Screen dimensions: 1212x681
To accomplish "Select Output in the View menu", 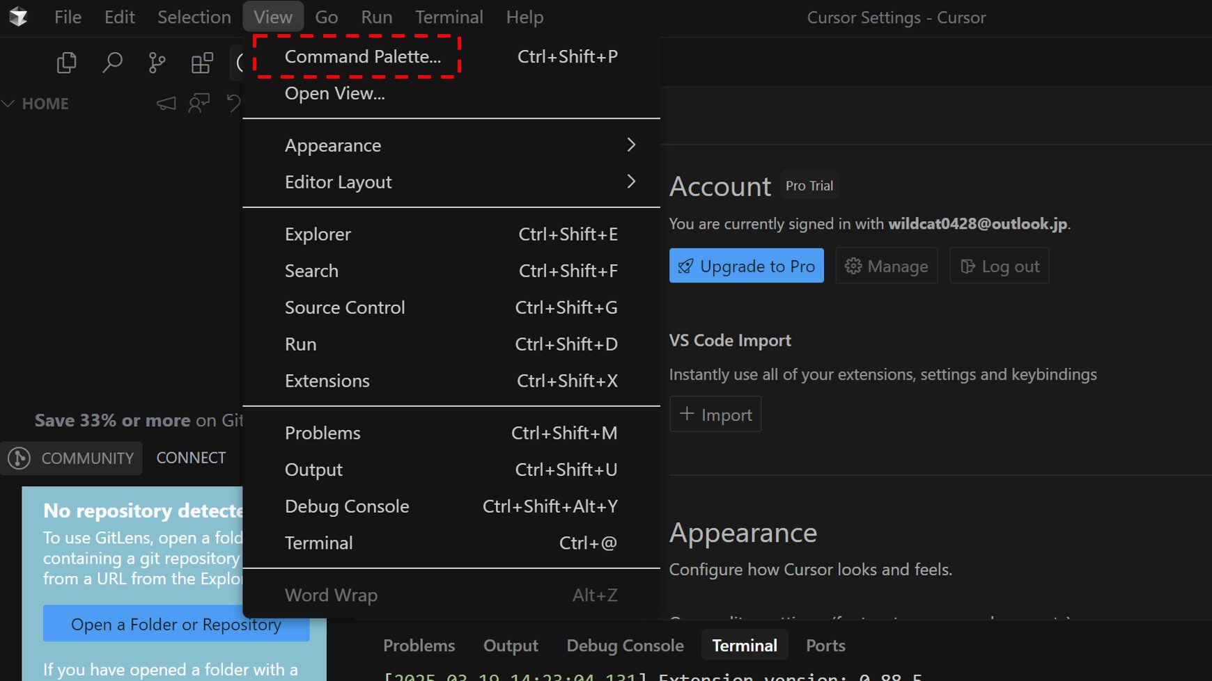I will click(451, 470).
